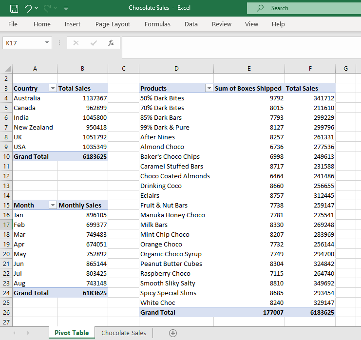
Task: Open the Undo history dropdown arrow
Action: coord(37,8)
